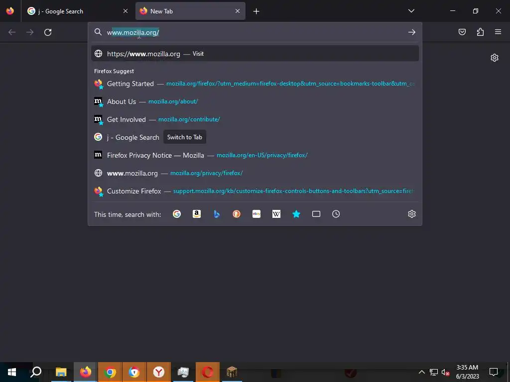Click mozilla.org/en-US/privacy/firefox/ link text
This screenshot has height=382, width=510.
(x=262, y=155)
